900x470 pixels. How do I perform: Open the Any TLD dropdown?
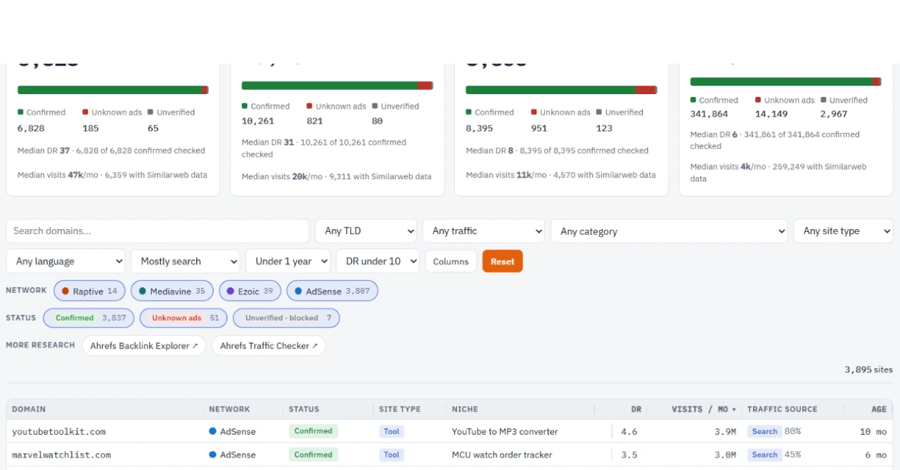pos(366,231)
